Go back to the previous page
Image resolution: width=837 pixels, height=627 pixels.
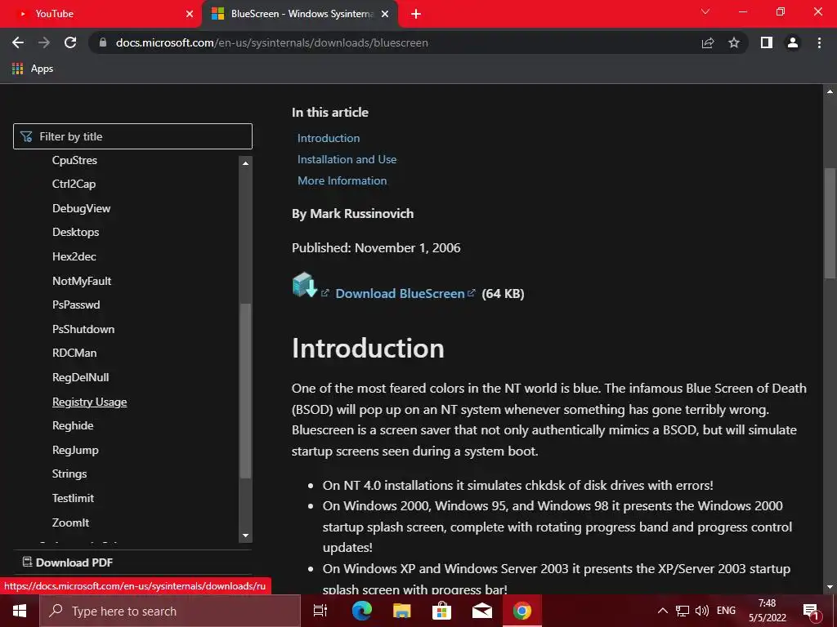(18, 42)
